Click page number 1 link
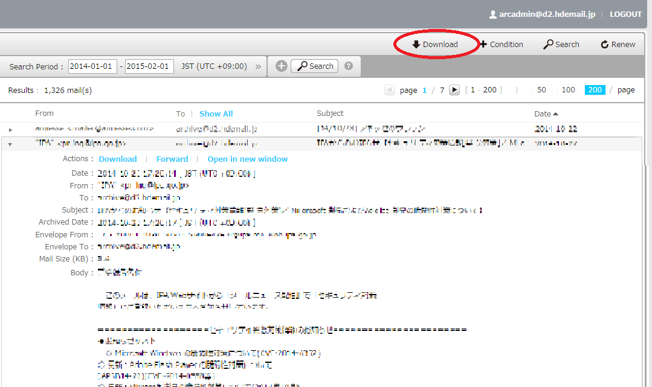 click(x=425, y=90)
